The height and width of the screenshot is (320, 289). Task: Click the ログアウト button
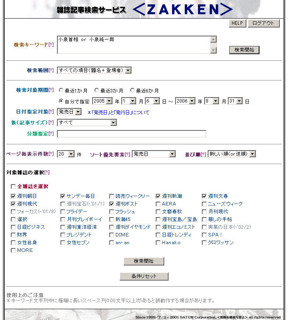click(263, 23)
